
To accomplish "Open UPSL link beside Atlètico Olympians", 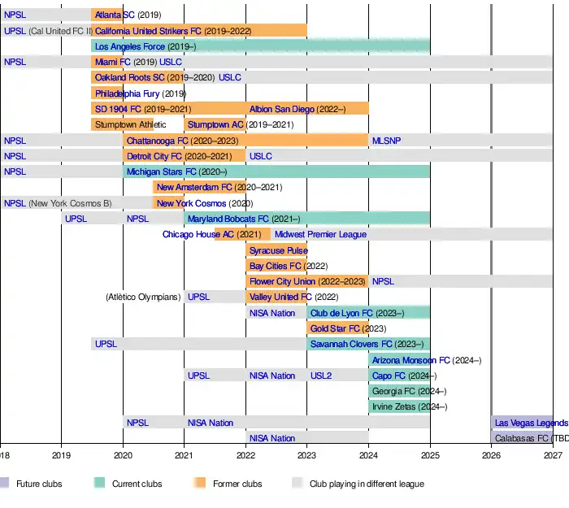I will click(x=198, y=297).
